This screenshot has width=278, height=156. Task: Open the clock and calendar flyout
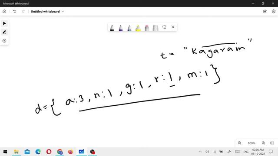point(258,152)
